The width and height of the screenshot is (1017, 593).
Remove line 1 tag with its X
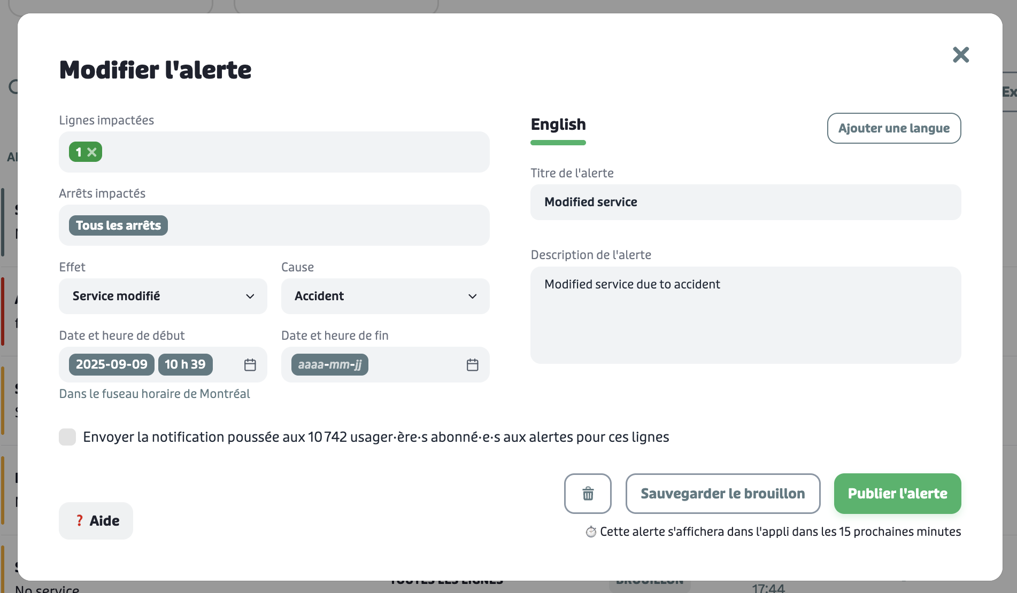click(92, 152)
